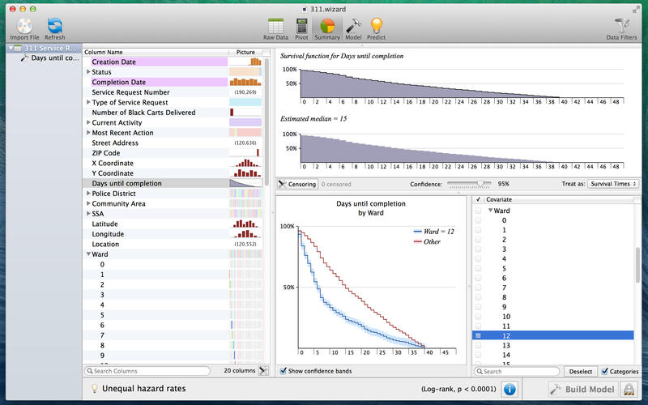Click the blue info icon
Image resolution: width=648 pixels, height=405 pixels.
[509, 390]
